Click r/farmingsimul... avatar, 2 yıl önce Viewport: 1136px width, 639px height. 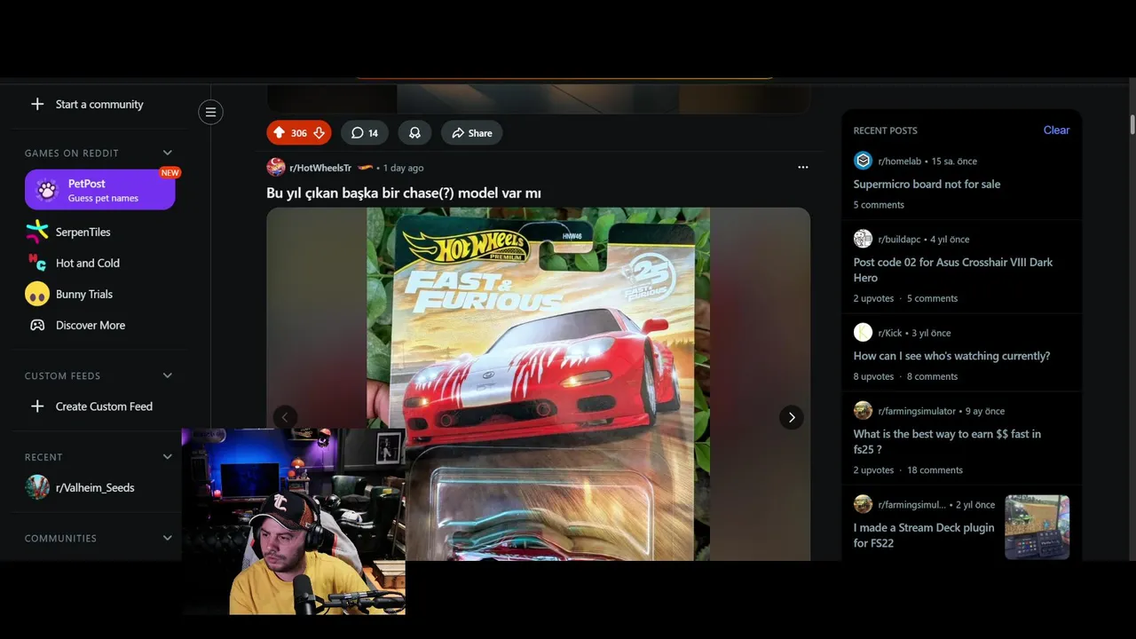(863, 504)
